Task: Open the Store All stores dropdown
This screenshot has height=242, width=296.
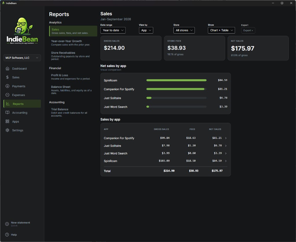Action: (184, 30)
